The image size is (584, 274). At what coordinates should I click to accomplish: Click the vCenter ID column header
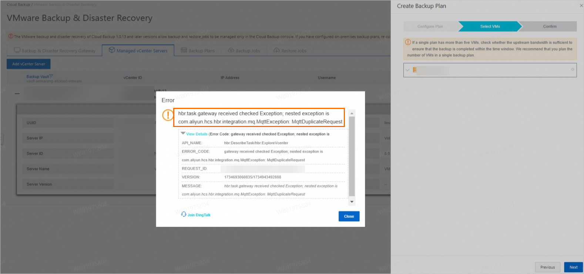(x=133, y=78)
